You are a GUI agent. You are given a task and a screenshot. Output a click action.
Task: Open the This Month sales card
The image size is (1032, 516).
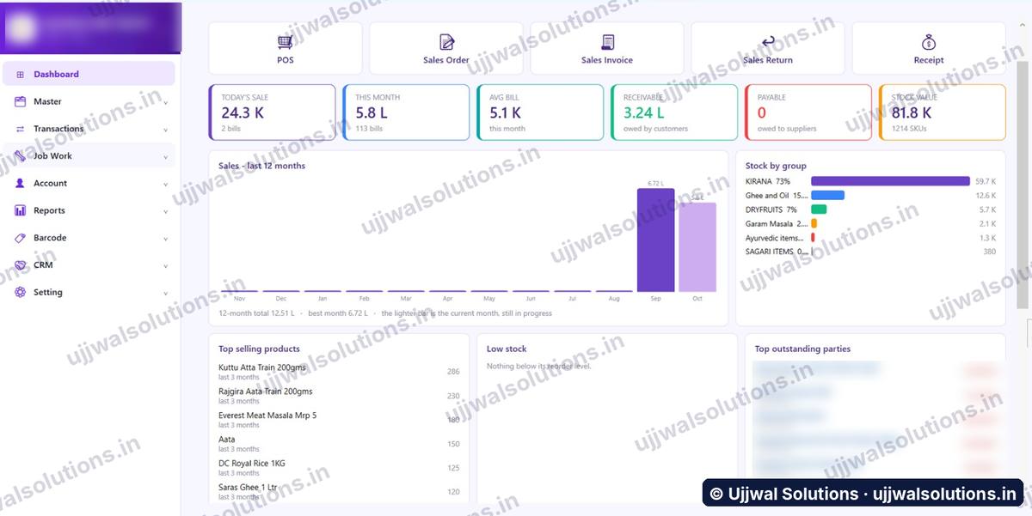click(406, 112)
